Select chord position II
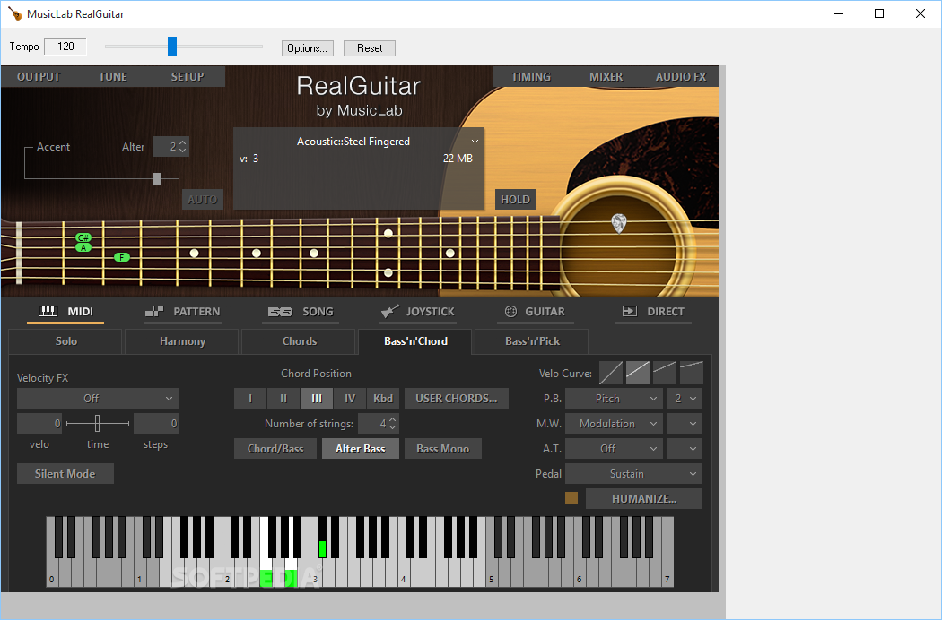 pos(283,399)
